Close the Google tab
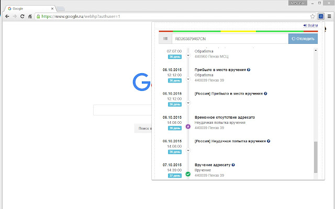This screenshot has width=335, height=209. (x=52, y=9)
